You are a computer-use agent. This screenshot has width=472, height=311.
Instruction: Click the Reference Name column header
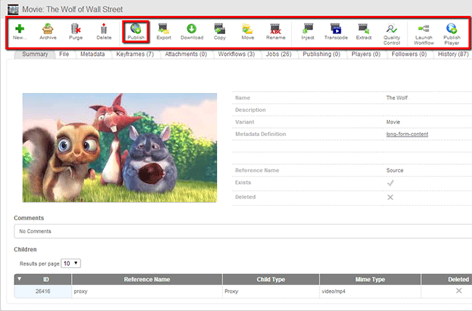(x=147, y=279)
